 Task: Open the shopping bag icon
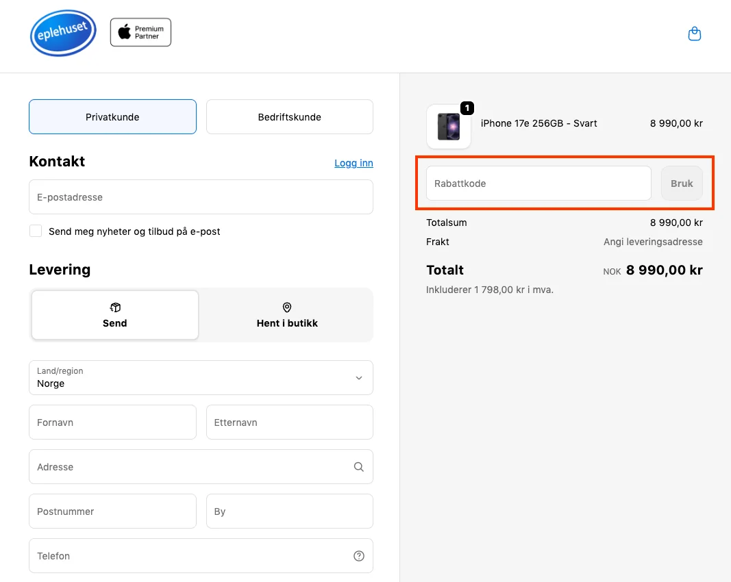click(694, 34)
